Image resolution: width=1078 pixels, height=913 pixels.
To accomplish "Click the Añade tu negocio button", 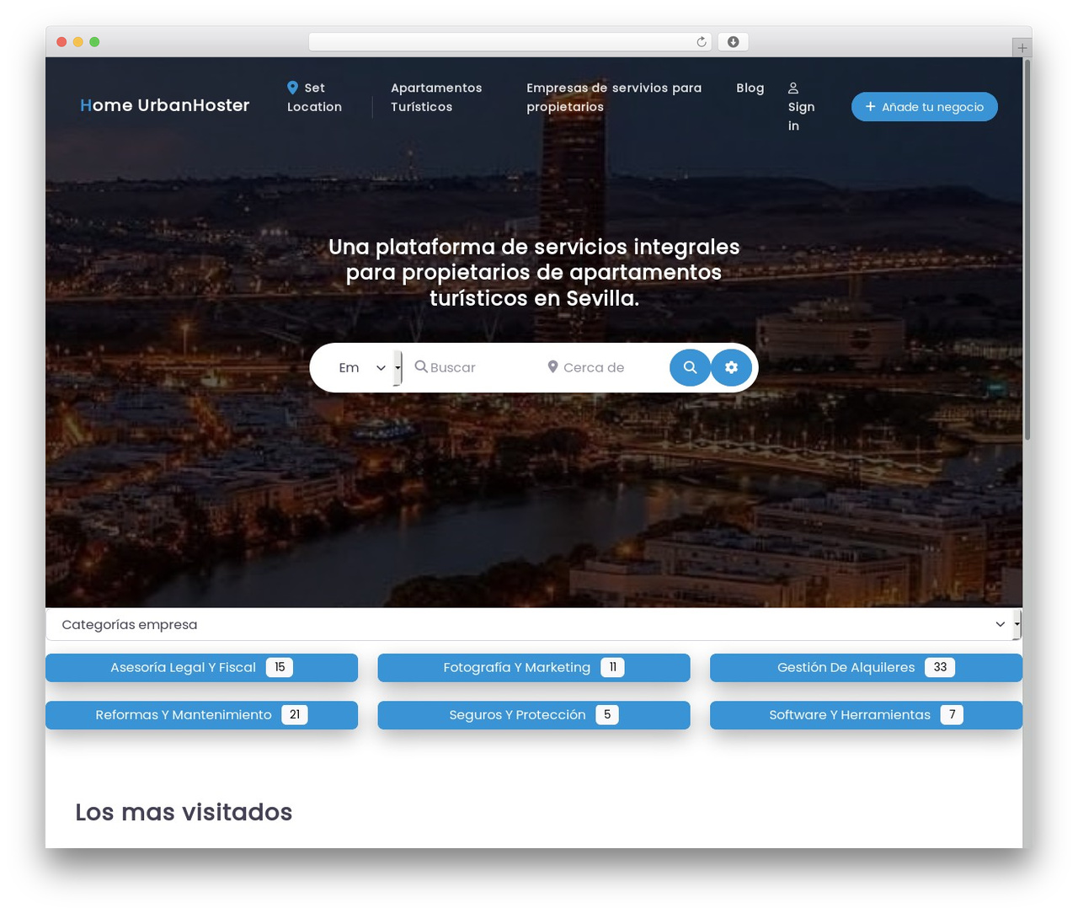I will (925, 107).
